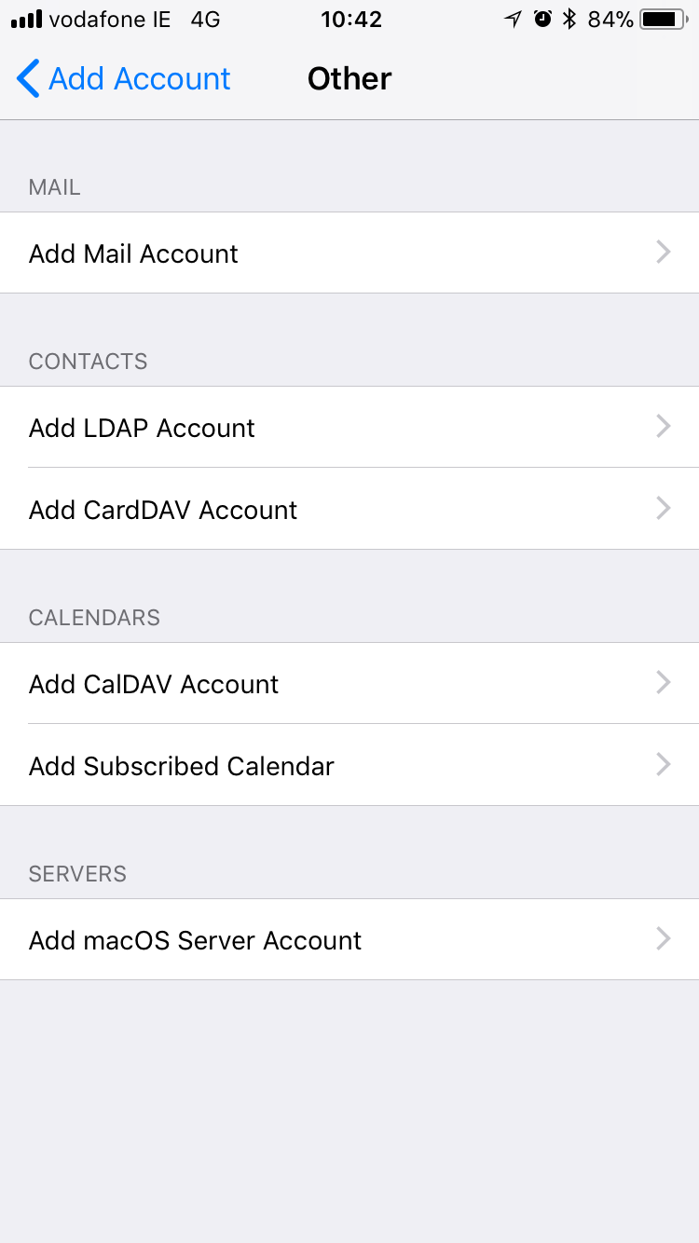The image size is (699, 1243).
Task: Open Add macOS Server Account
Action: click(x=349, y=939)
